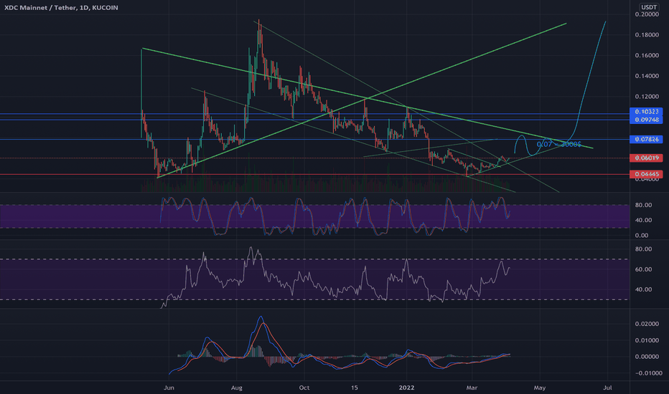The image size is (669, 394).
Task: Click 60.00 on the RSI pane scale
Action: tap(643, 269)
